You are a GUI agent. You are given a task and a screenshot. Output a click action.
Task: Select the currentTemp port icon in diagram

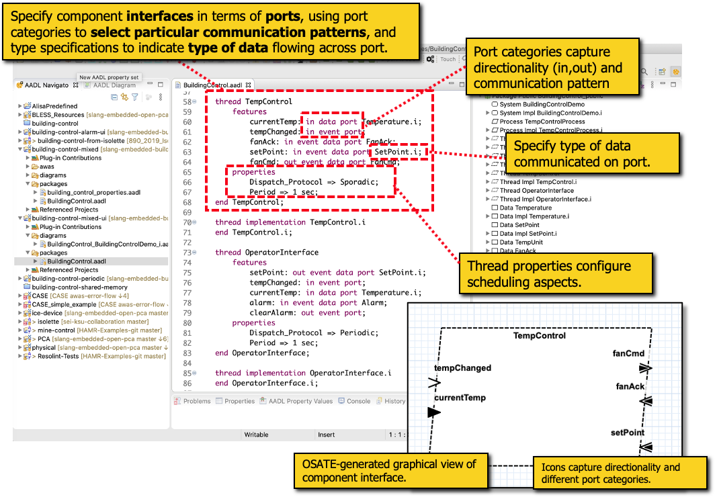tap(434, 412)
